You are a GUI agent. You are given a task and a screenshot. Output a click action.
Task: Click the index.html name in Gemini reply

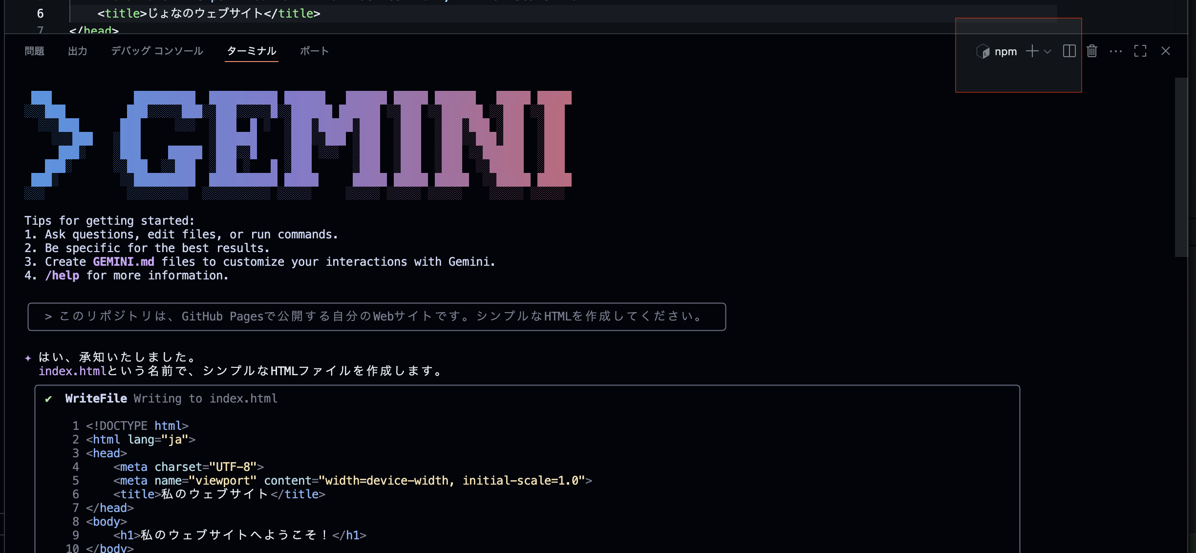click(72, 371)
